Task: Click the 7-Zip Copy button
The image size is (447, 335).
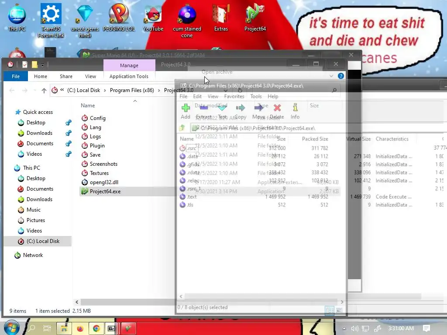Action: click(x=241, y=111)
